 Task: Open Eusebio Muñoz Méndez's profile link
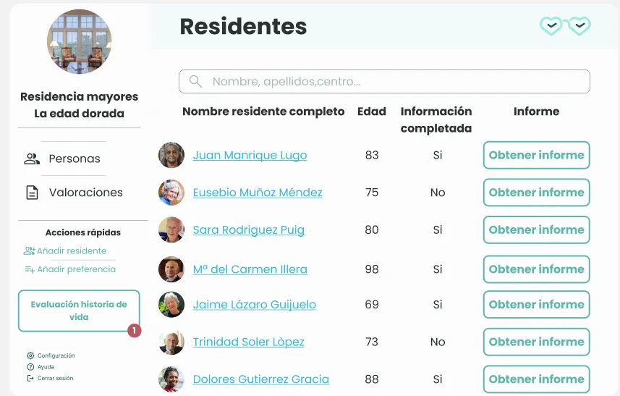point(258,193)
